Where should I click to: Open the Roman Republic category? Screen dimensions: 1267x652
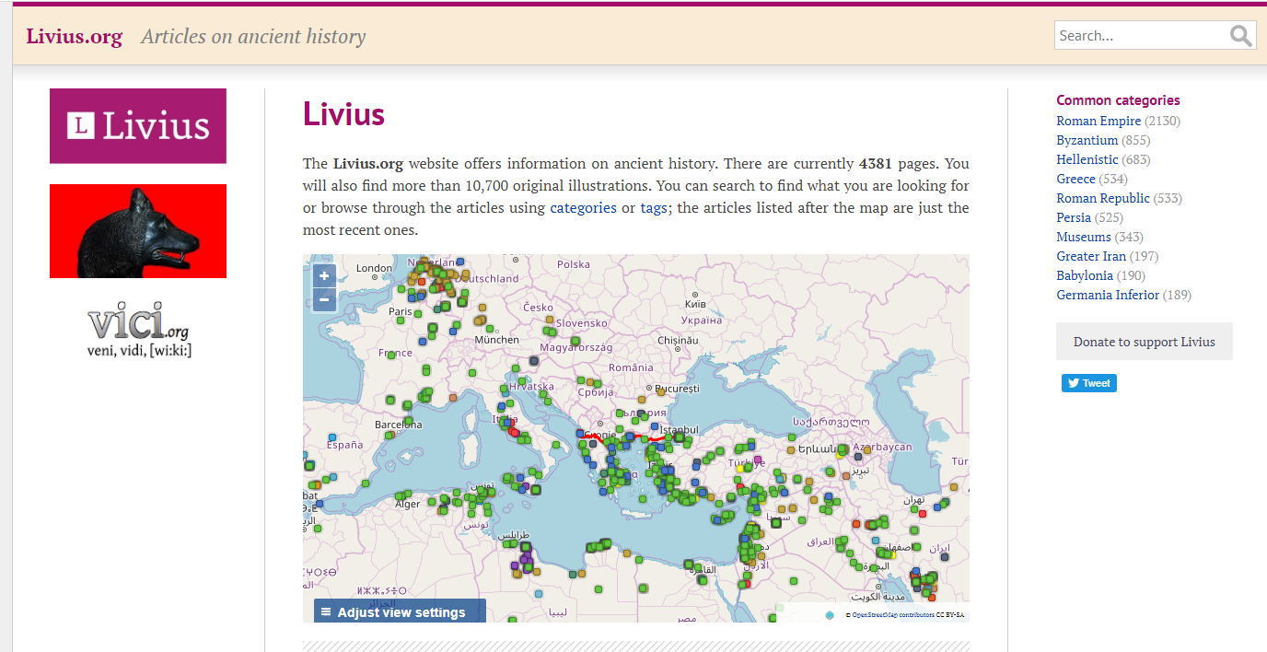pos(1103,198)
